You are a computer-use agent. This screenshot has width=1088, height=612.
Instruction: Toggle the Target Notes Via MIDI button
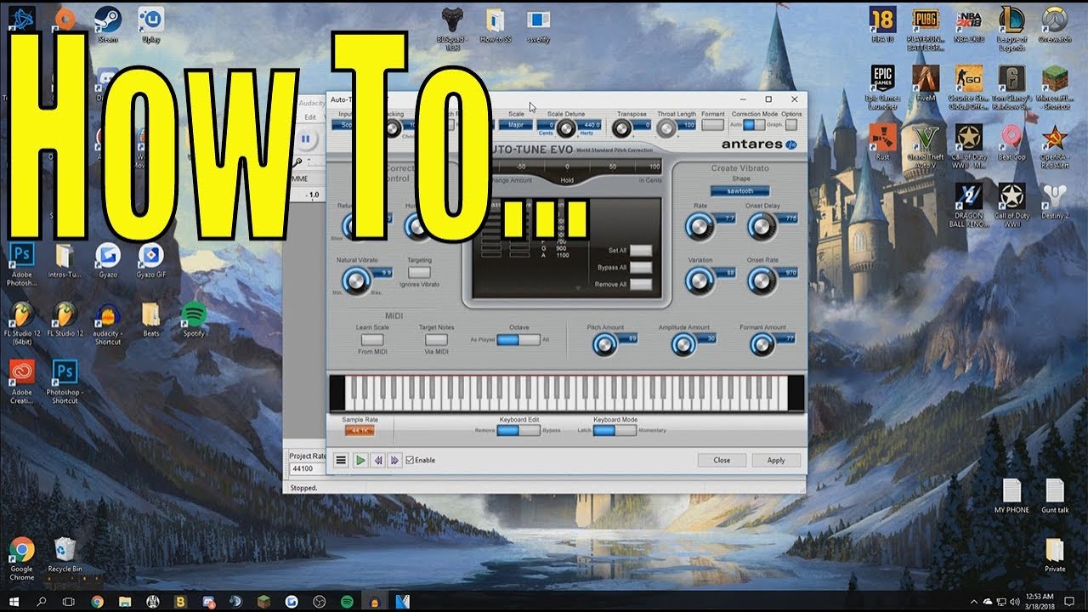[436, 340]
